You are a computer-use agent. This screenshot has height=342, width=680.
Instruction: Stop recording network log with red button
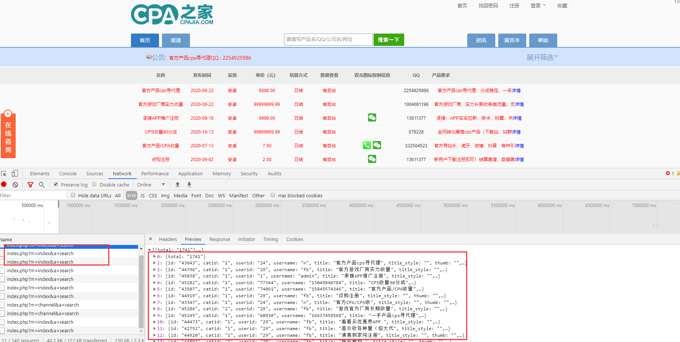[4, 184]
